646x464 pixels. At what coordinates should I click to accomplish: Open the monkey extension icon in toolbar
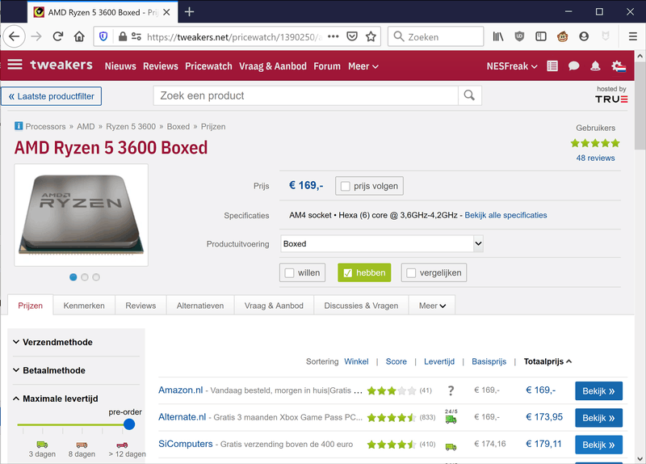point(562,36)
